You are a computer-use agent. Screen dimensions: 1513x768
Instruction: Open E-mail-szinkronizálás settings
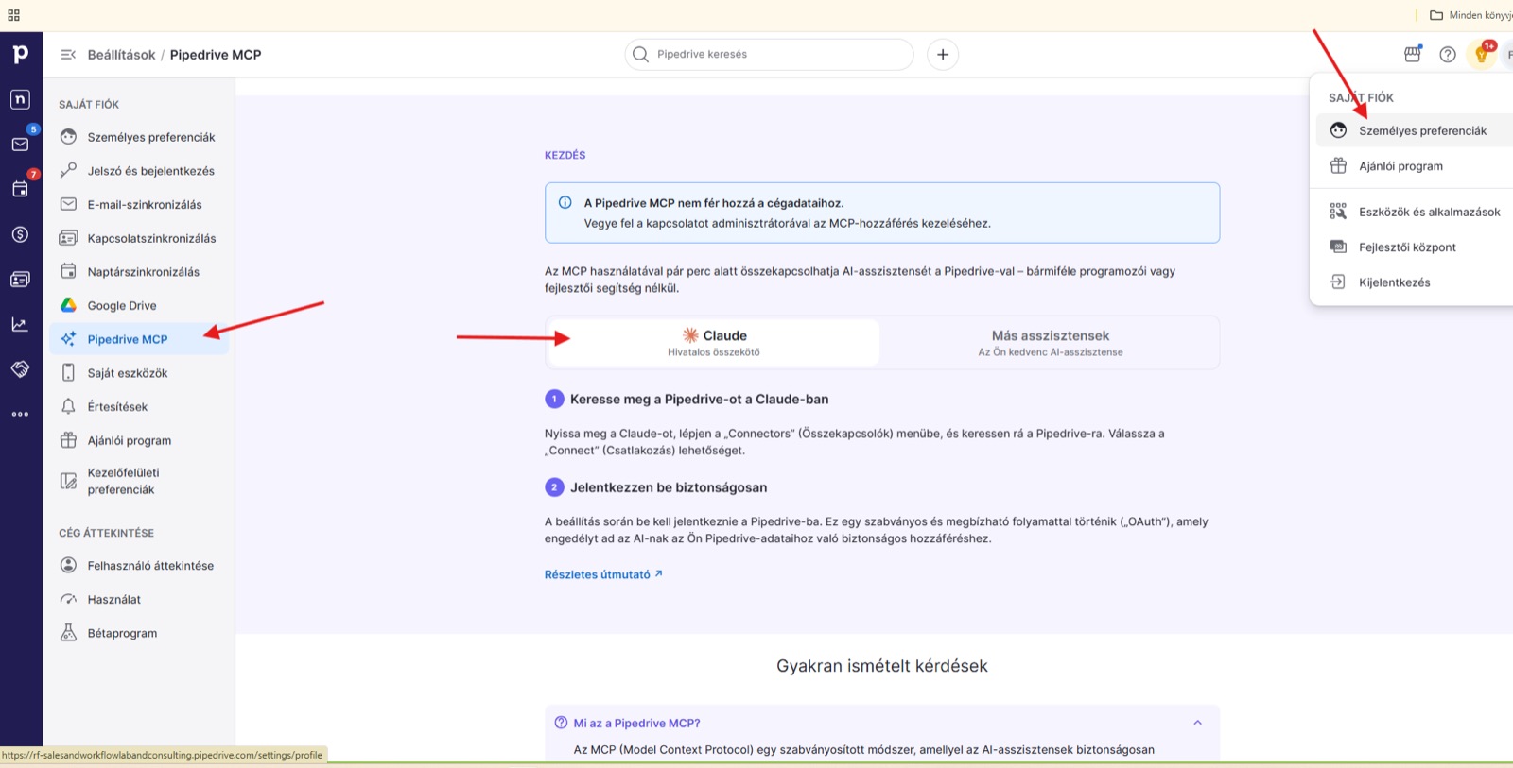(x=139, y=204)
